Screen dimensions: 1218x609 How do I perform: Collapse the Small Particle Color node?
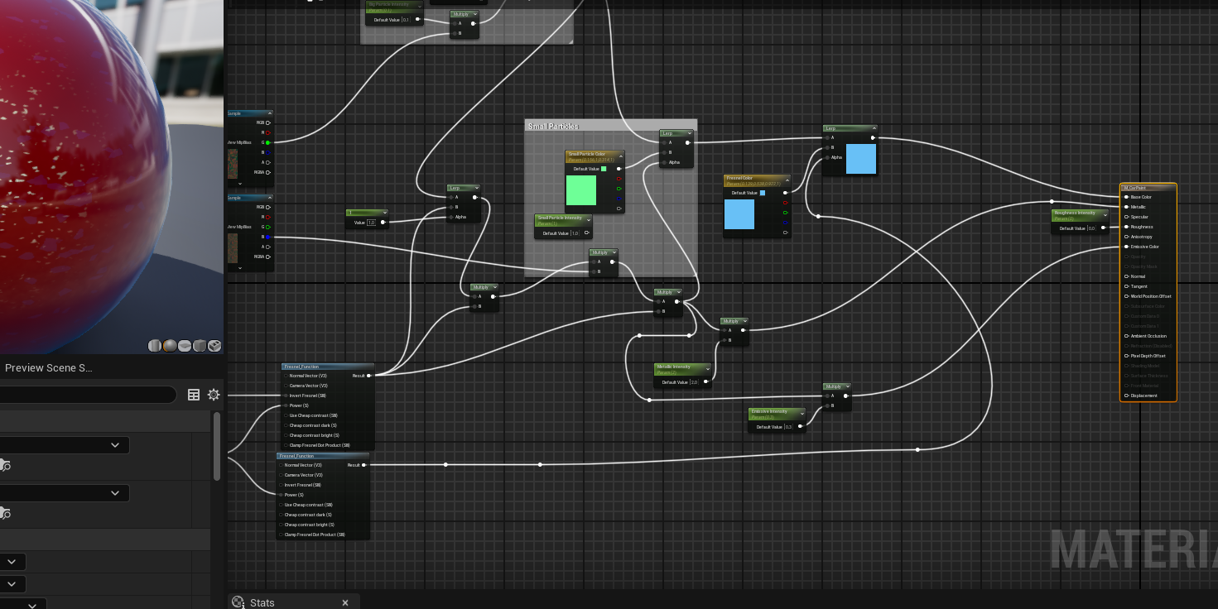click(619, 156)
